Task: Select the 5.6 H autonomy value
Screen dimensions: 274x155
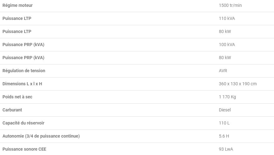Action: pyautogui.click(x=224, y=136)
